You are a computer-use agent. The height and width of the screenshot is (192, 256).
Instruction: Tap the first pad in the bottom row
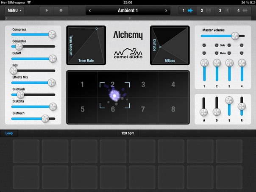click(26, 177)
